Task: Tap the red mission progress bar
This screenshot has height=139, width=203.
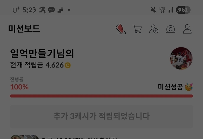Action: point(101,96)
